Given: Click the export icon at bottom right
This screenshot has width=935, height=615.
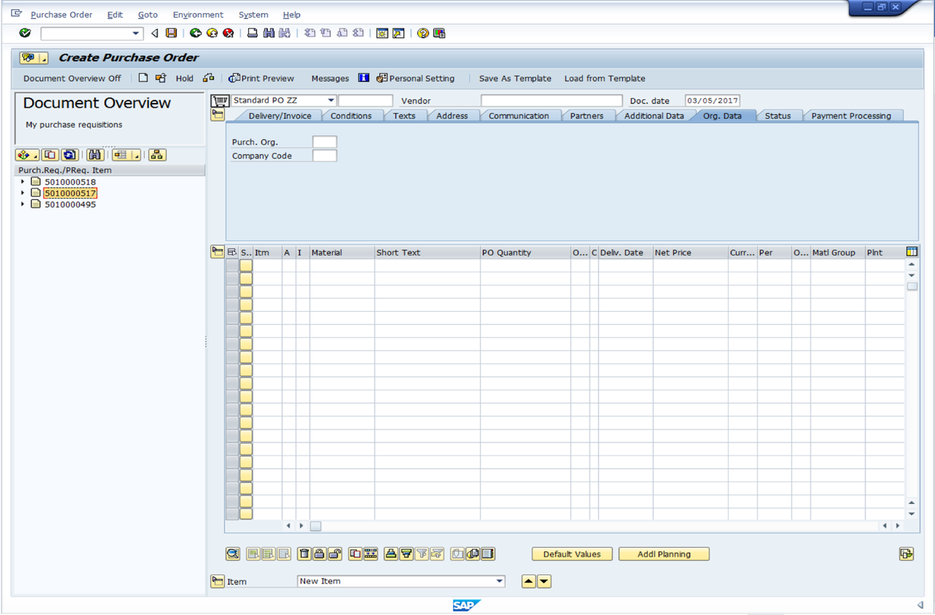Looking at the screenshot, I should [x=907, y=554].
